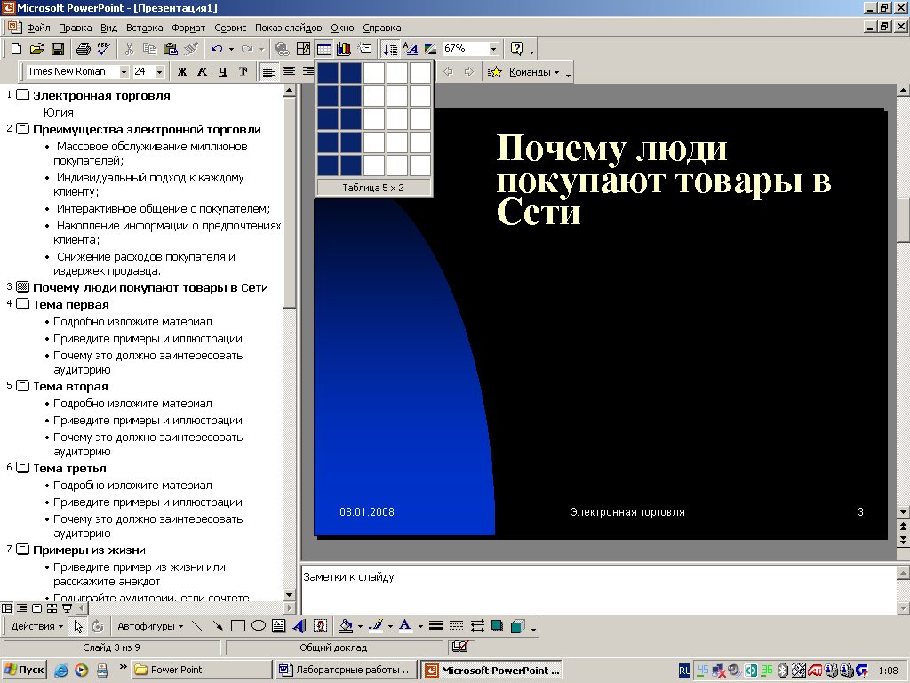Open the Формат menu

tap(188, 28)
